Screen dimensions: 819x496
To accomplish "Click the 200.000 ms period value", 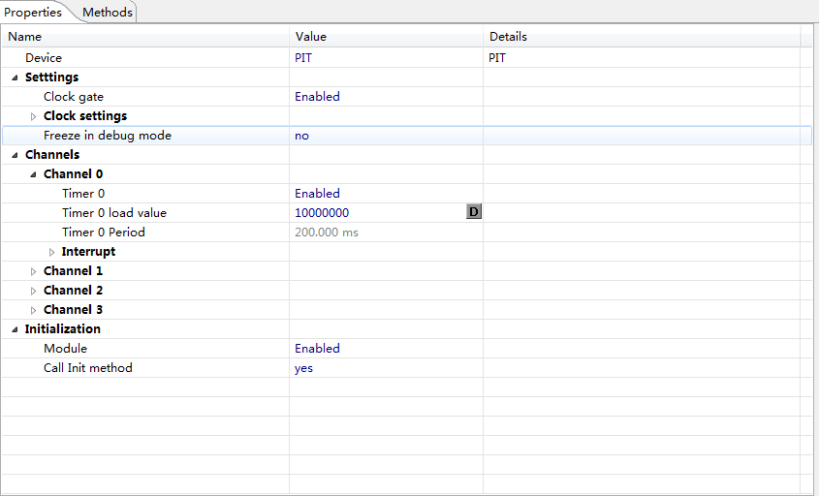I will pyautogui.click(x=327, y=232).
